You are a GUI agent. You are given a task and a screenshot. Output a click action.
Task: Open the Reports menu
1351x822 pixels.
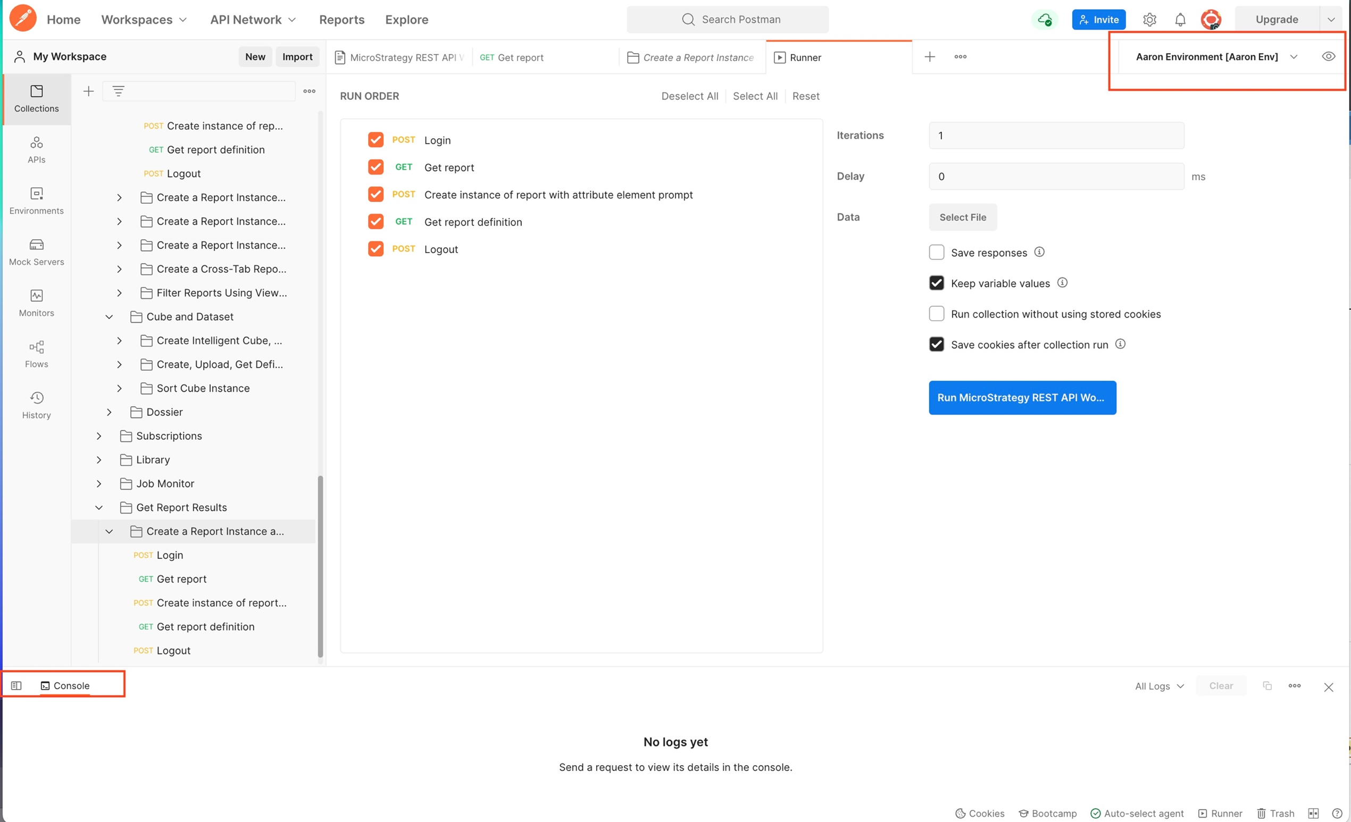tap(341, 19)
